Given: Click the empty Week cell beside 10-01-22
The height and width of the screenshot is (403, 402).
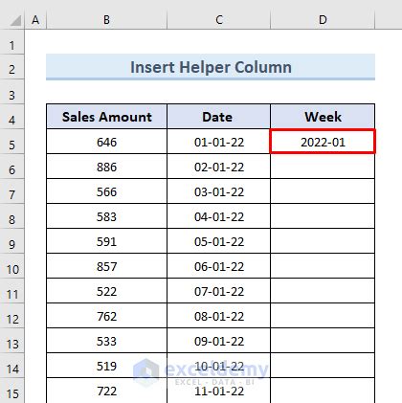Looking at the screenshot, I should point(323,366).
